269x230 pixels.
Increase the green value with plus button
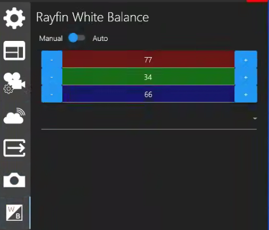[x=246, y=77]
